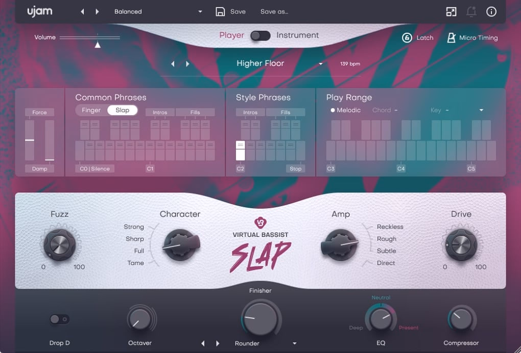The image size is (521, 353).
Task: Set Amp to Reckless
Action: point(390,227)
